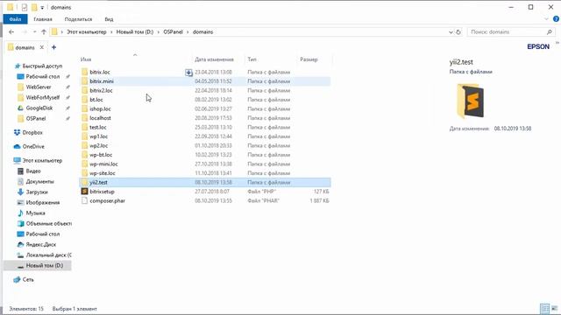Open Загрузки folder

(37, 192)
